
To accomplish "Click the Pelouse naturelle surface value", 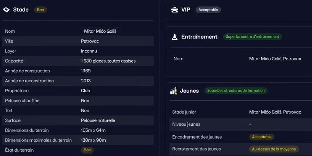I will click(x=98, y=120).
